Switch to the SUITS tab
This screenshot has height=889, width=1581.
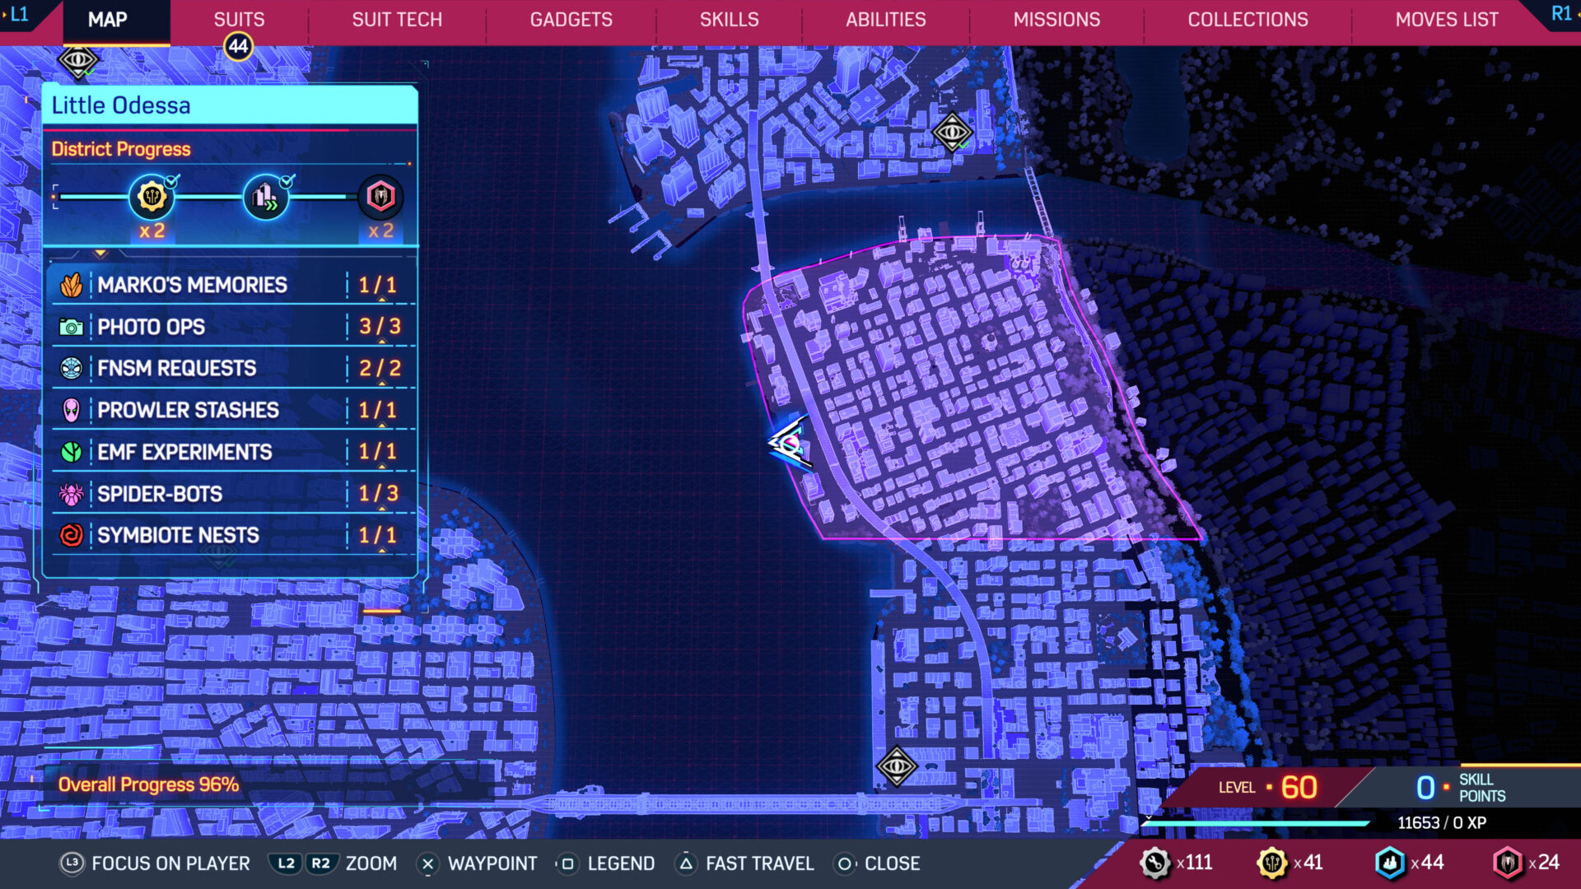pos(237,19)
